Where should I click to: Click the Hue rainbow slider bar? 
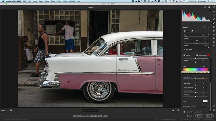point(195,69)
